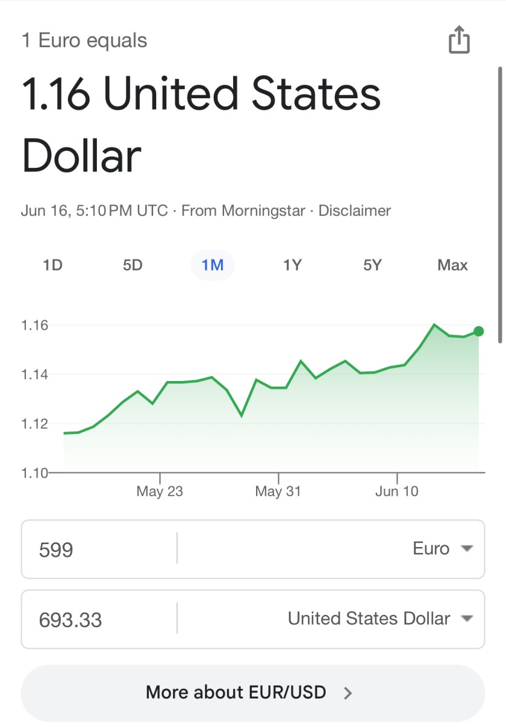Select the 5D time range
Image resolution: width=506 pixels, height=727 pixels.
point(133,265)
